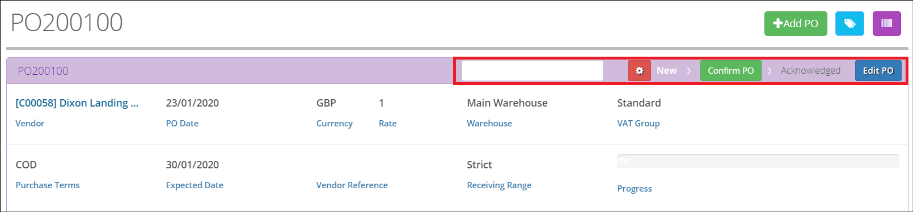913x212 pixels.
Task: Select the New status step
Action: (666, 70)
